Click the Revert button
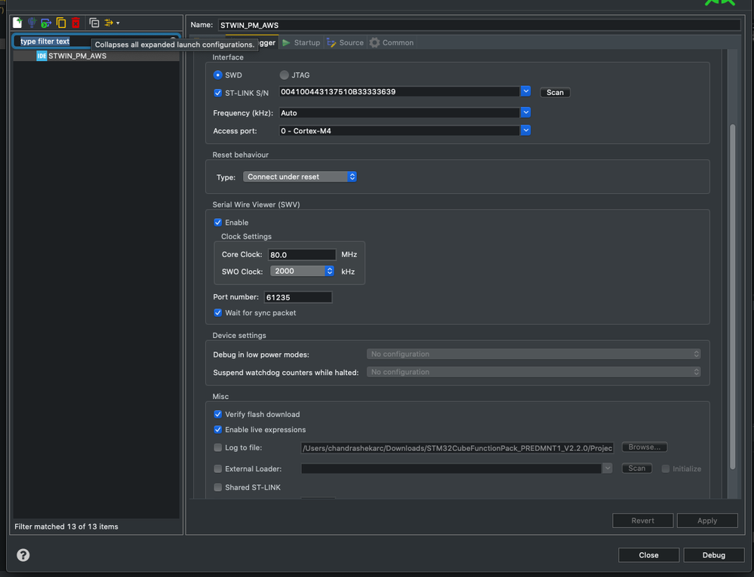 pos(642,520)
